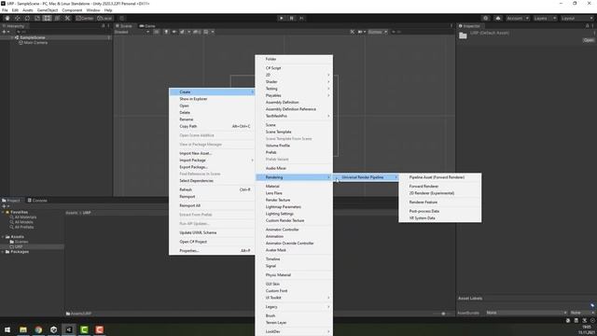Select the Transform tool in toolbar
Screen dimensions: 597x336
(x=57, y=19)
